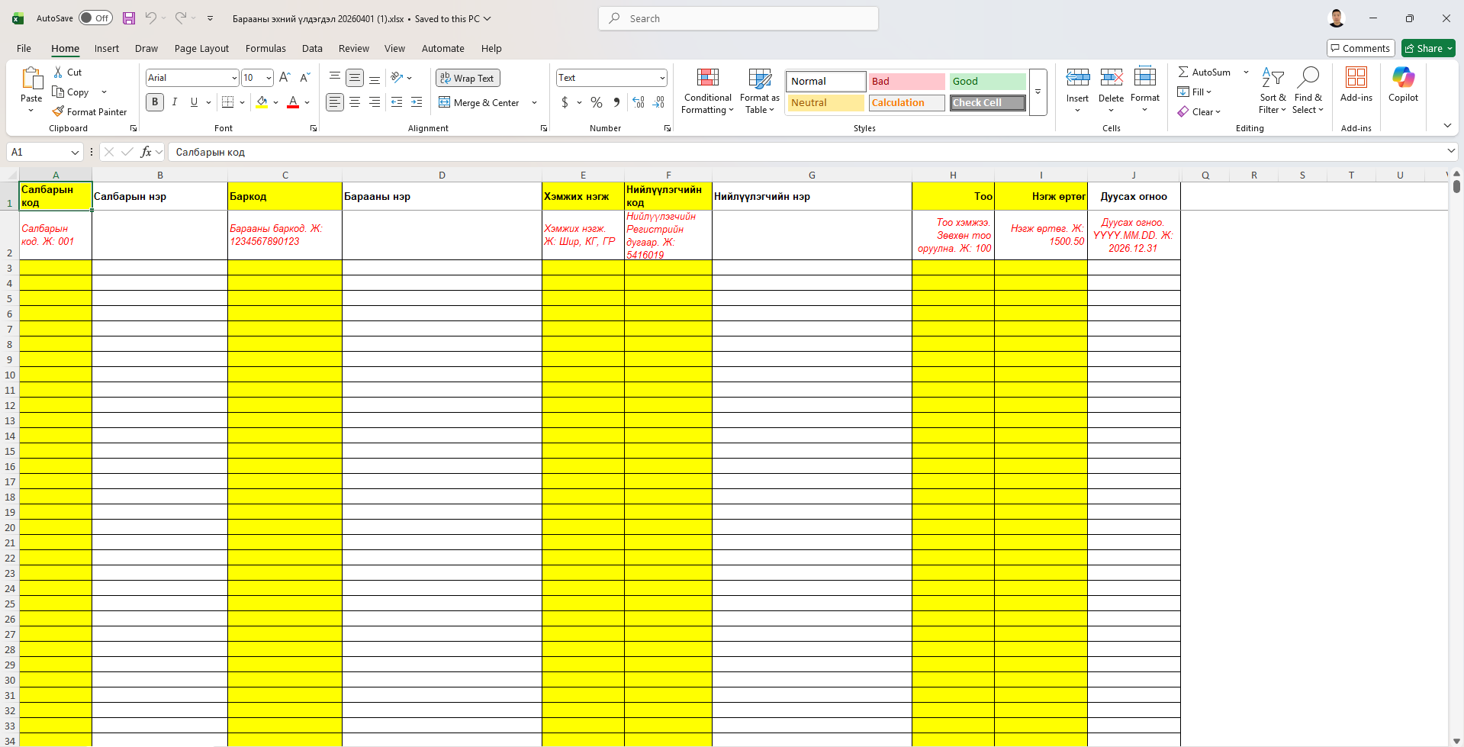Click the Increase Font Size icon
This screenshot has width=1464, height=747.
coord(285,78)
